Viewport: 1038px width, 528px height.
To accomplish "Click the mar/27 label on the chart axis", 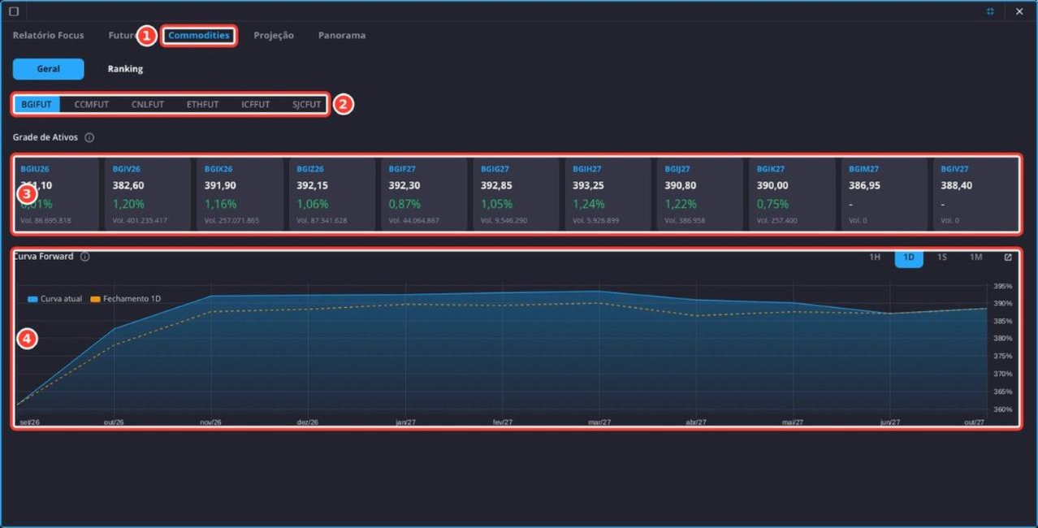I will (599, 422).
